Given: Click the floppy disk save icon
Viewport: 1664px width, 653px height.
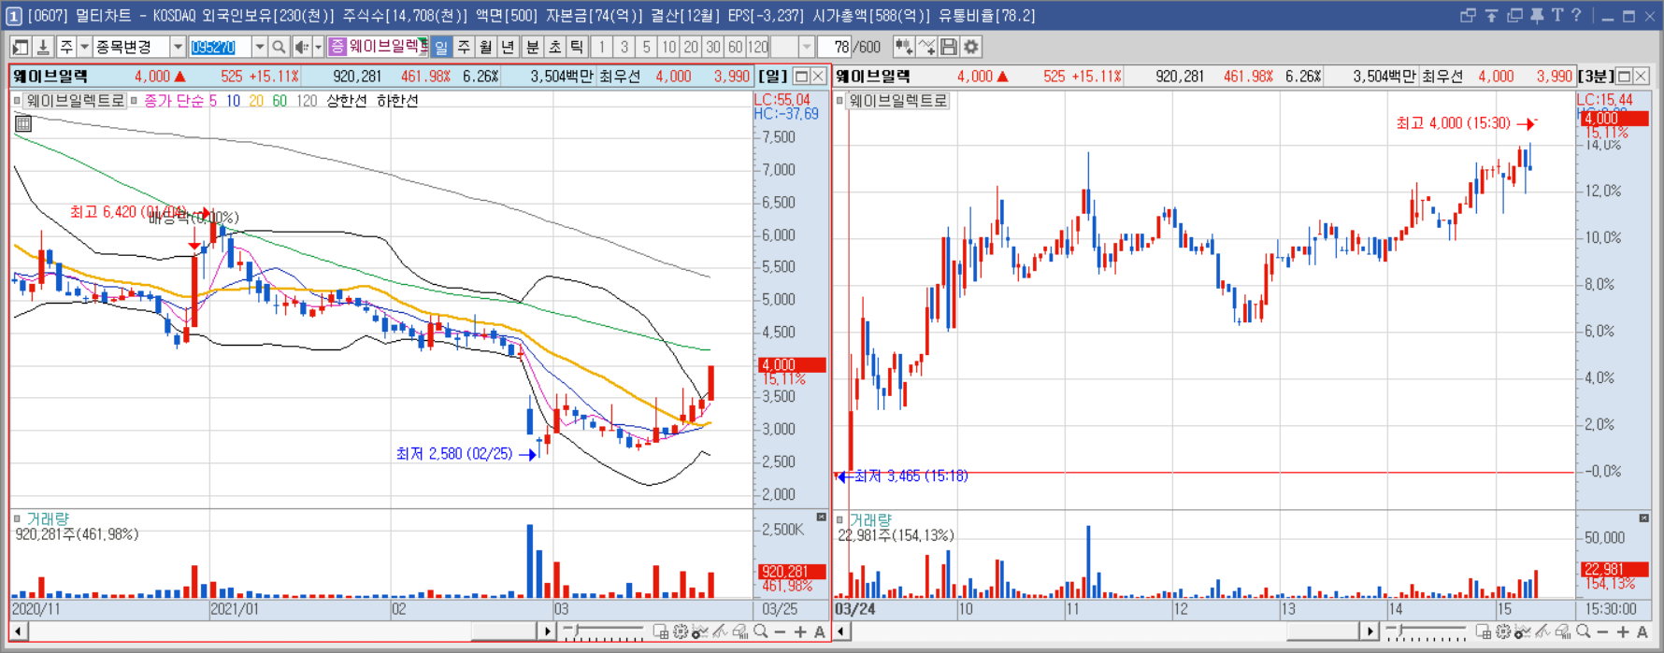Looking at the screenshot, I should click(949, 47).
